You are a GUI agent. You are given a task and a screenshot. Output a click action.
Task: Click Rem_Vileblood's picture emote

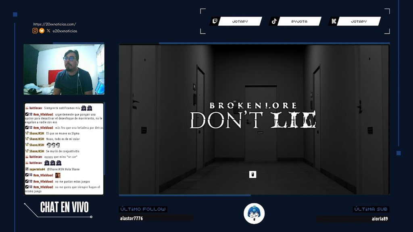pyautogui.click(x=58, y=175)
